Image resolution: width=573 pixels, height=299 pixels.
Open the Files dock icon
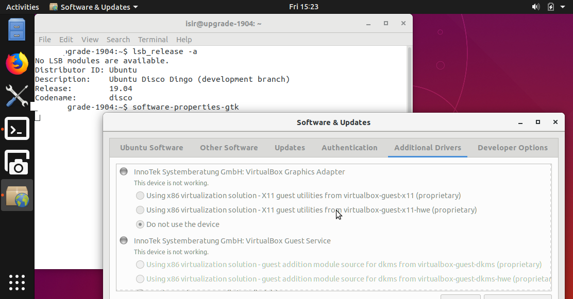coord(17,30)
